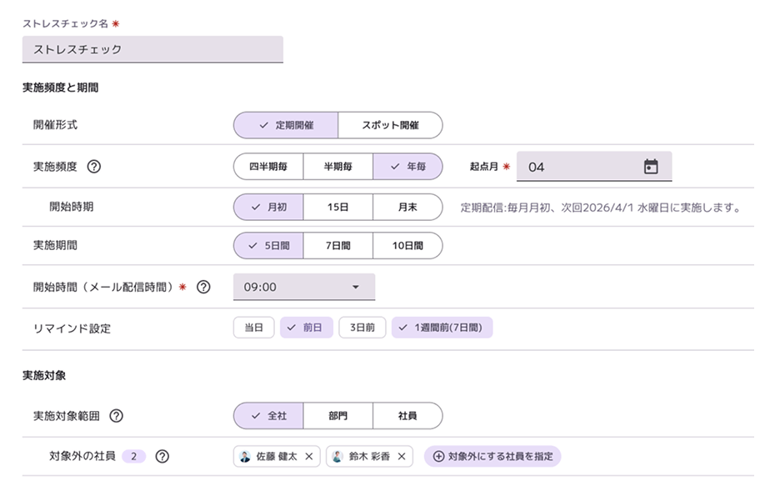This screenshot has width=775, height=496.
Task: Set start timing to 月末
Action: tap(407, 208)
